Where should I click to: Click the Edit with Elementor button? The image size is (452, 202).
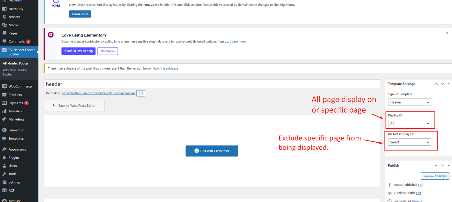coord(212,151)
